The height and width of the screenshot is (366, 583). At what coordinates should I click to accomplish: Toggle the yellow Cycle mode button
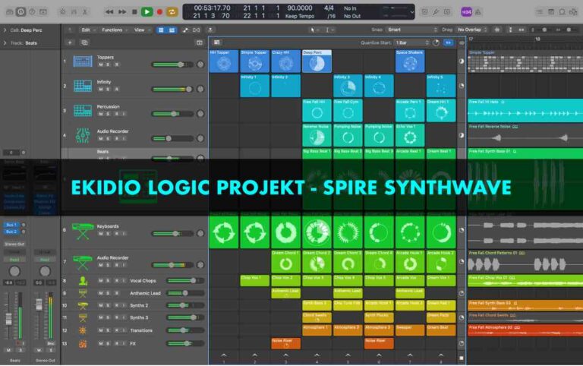click(x=172, y=12)
